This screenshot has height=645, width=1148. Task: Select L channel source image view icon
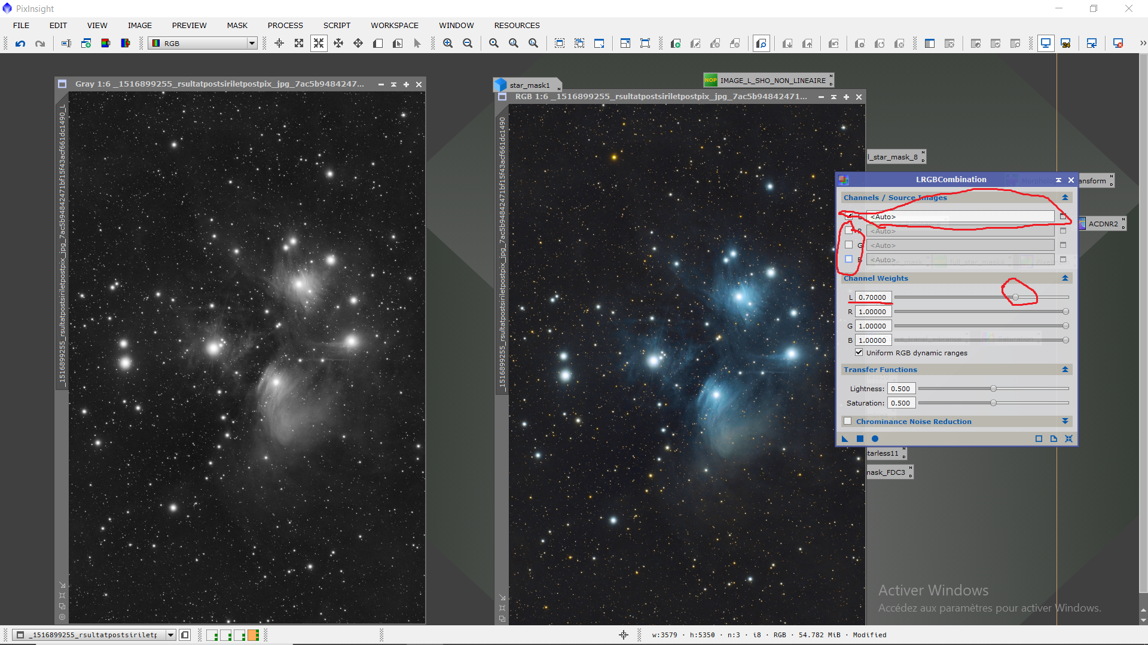pos(1063,216)
